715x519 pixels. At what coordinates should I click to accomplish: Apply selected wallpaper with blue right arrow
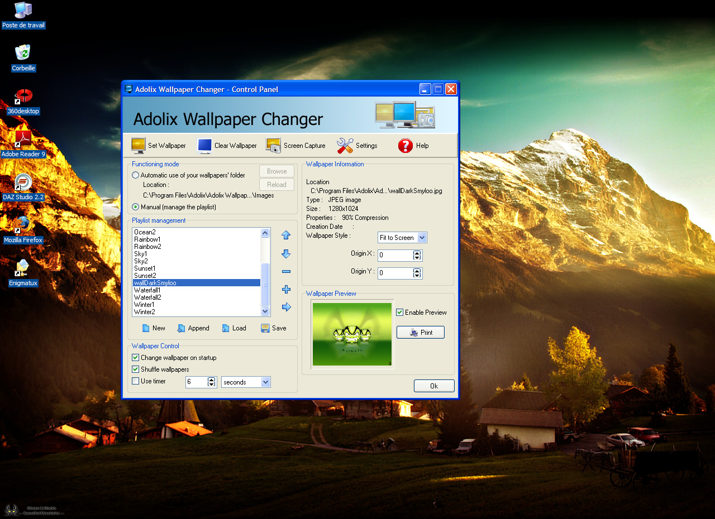[286, 307]
